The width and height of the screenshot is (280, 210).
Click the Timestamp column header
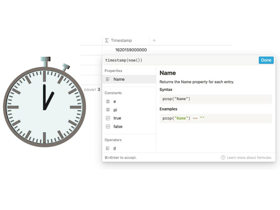coord(126,41)
